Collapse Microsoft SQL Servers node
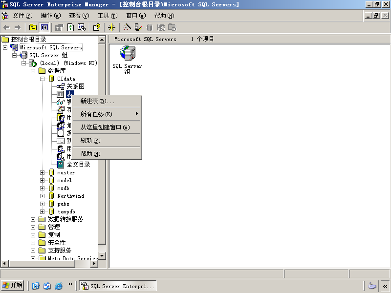 5,47
